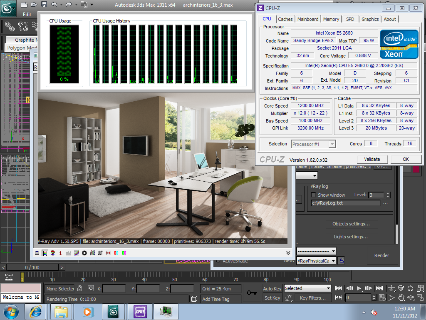Show hidden system tray icons arrow
The width and height of the screenshot is (426, 320).
click(364, 312)
